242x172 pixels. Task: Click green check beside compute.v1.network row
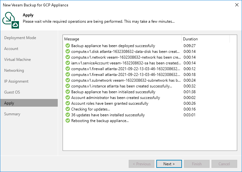(68, 57)
